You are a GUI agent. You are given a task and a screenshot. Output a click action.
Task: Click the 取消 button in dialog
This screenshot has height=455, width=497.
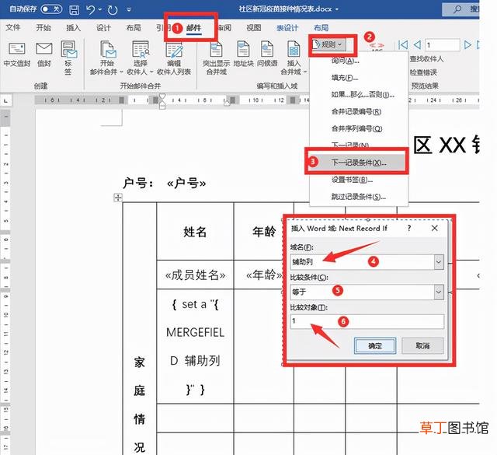pyautogui.click(x=422, y=346)
